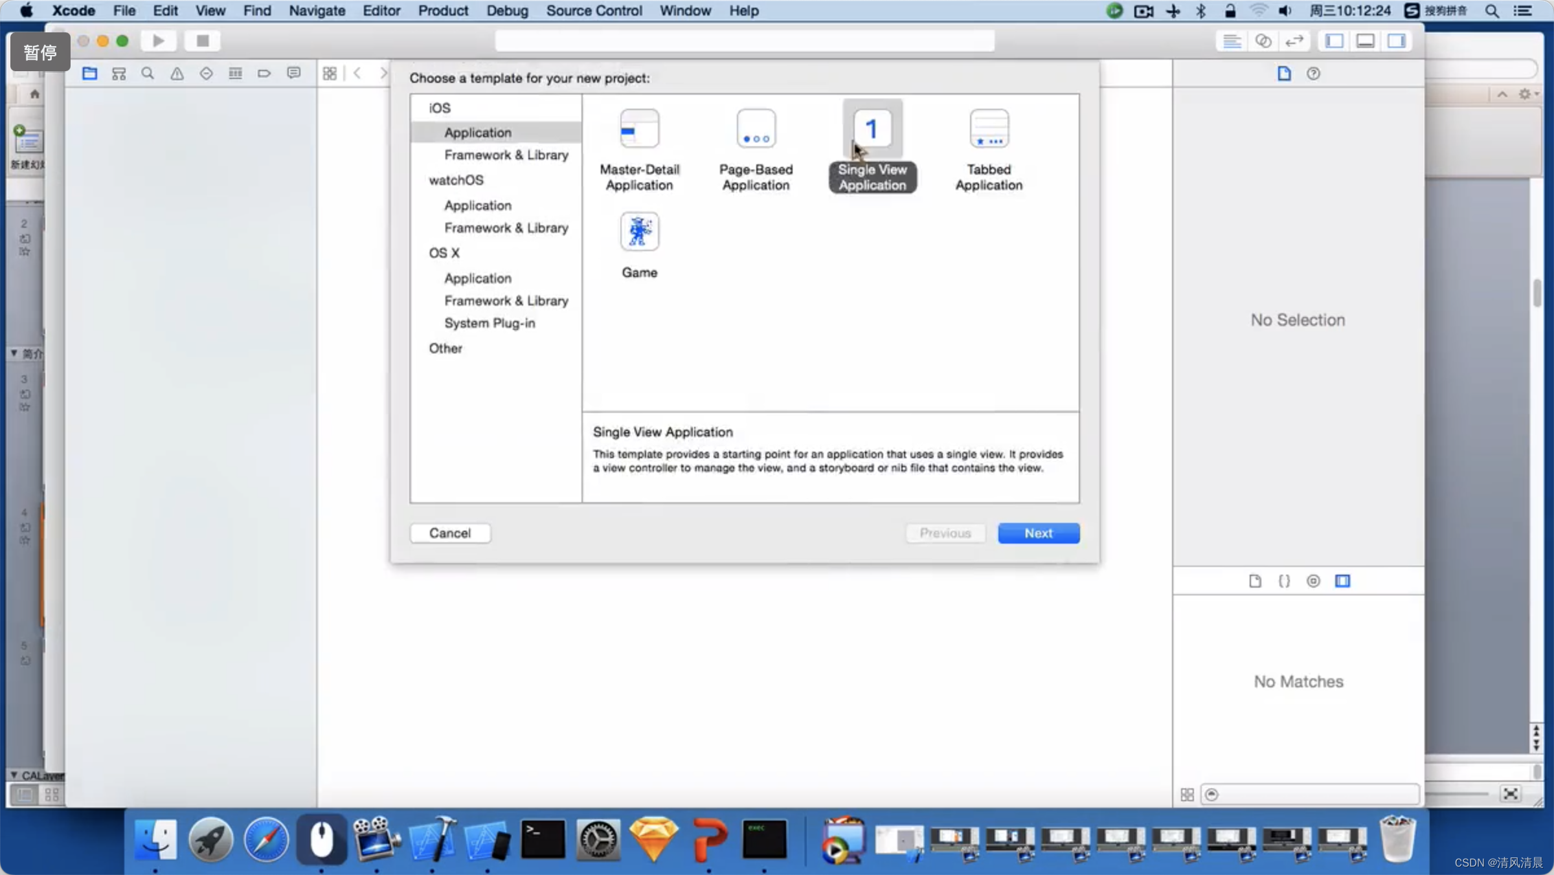Click the 暂停 pause overlay button
This screenshot has width=1554, height=875.
pyautogui.click(x=40, y=52)
